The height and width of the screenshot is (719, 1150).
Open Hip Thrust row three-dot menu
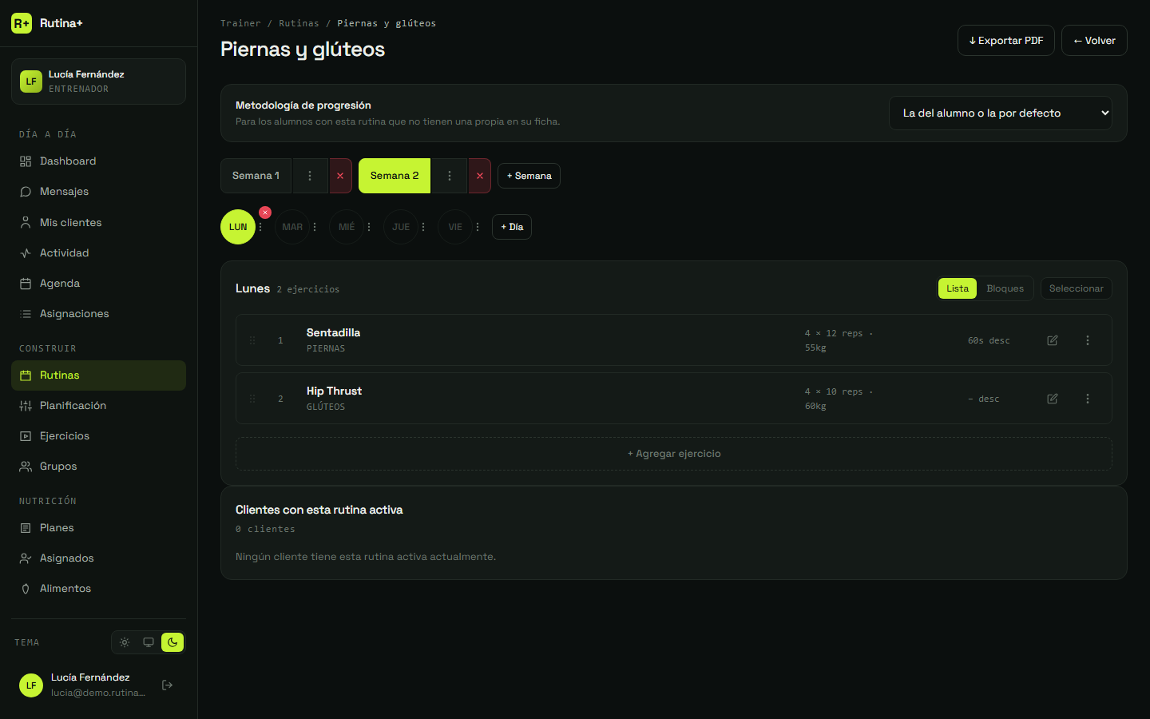pos(1088,399)
